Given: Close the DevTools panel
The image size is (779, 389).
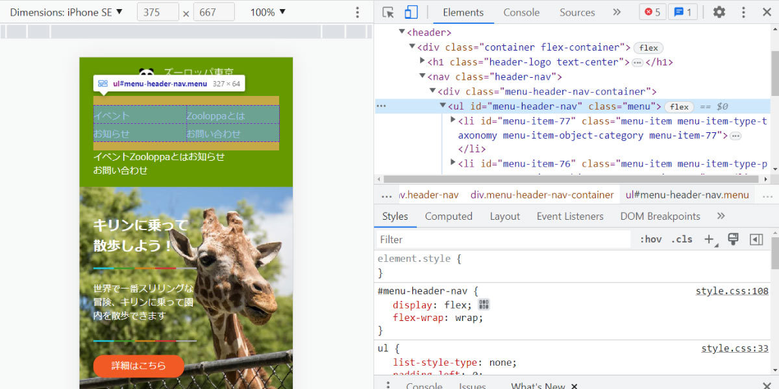Looking at the screenshot, I should click(766, 12).
